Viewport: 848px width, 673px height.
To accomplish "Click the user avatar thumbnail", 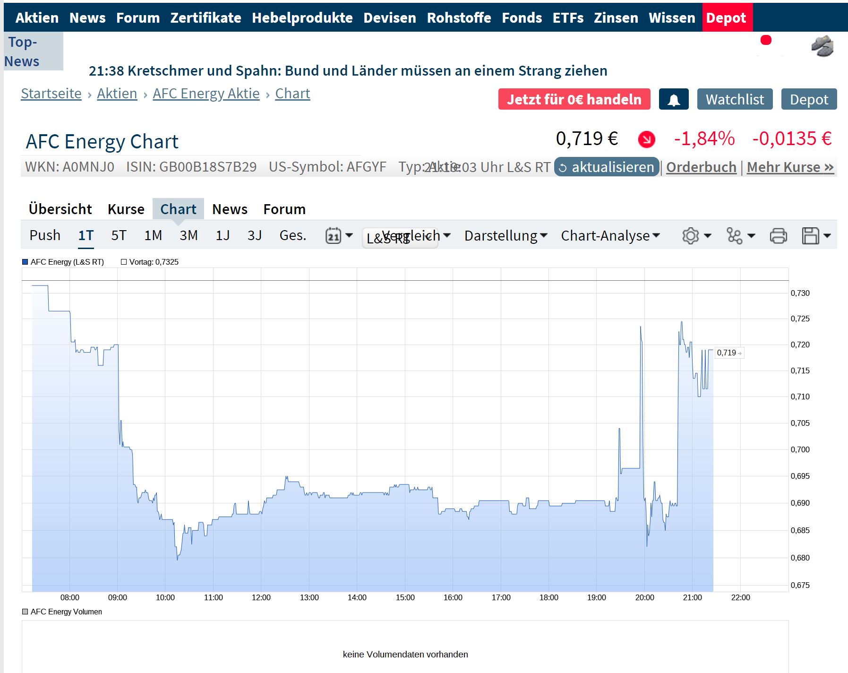I will tap(822, 46).
